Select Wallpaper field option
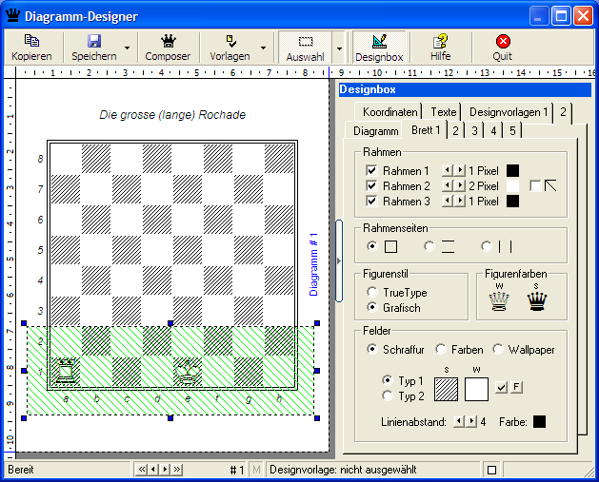The image size is (599, 482). click(498, 349)
